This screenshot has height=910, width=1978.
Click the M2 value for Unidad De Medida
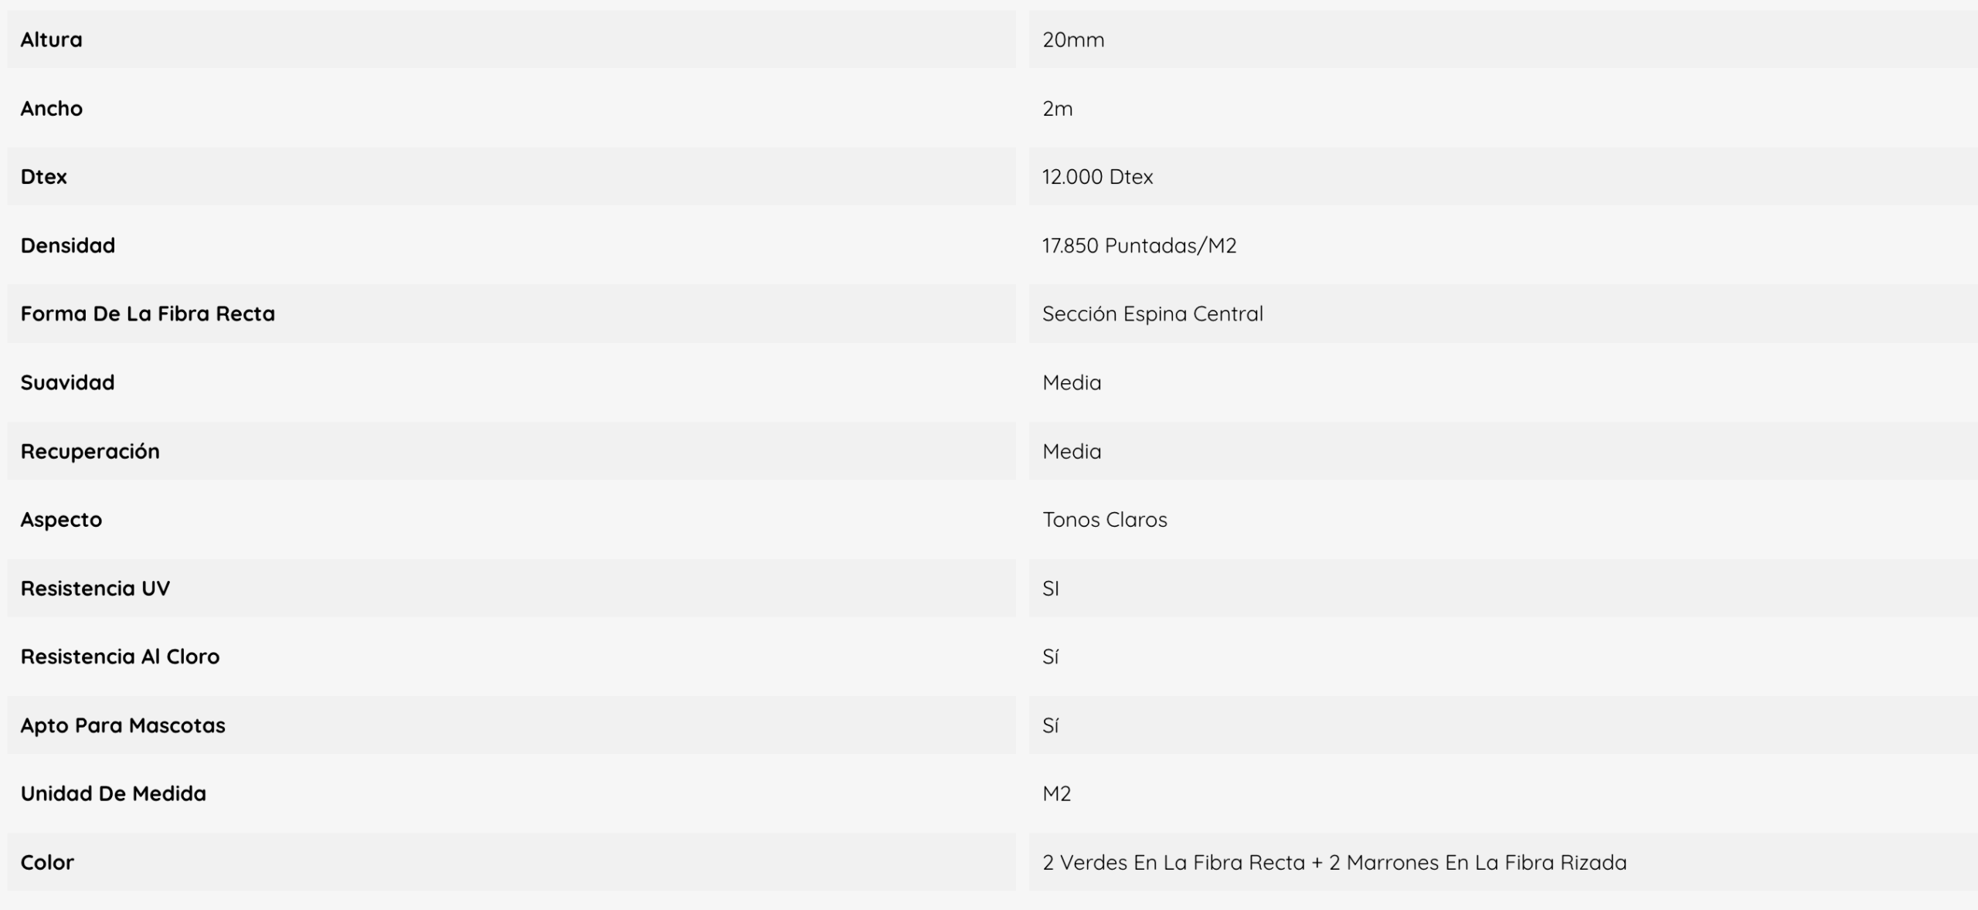coord(1057,794)
